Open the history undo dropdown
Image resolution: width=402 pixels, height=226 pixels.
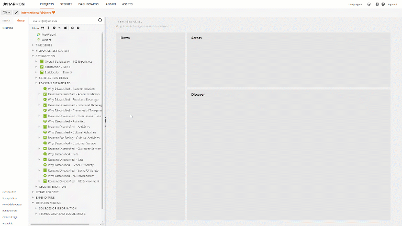click(6, 13)
